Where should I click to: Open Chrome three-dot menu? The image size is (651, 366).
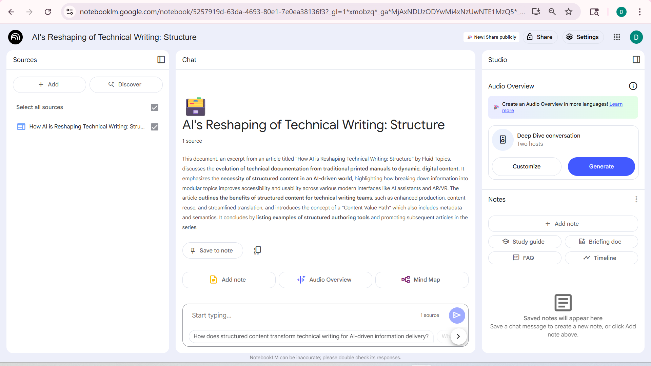click(640, 12)
